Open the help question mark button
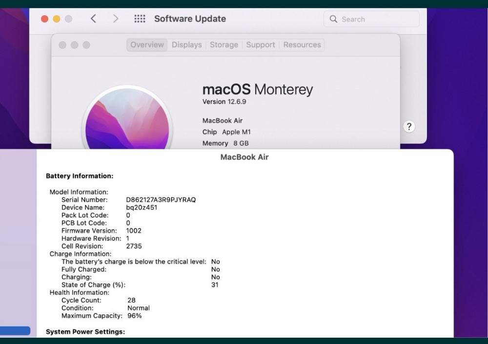 [409, 126]
